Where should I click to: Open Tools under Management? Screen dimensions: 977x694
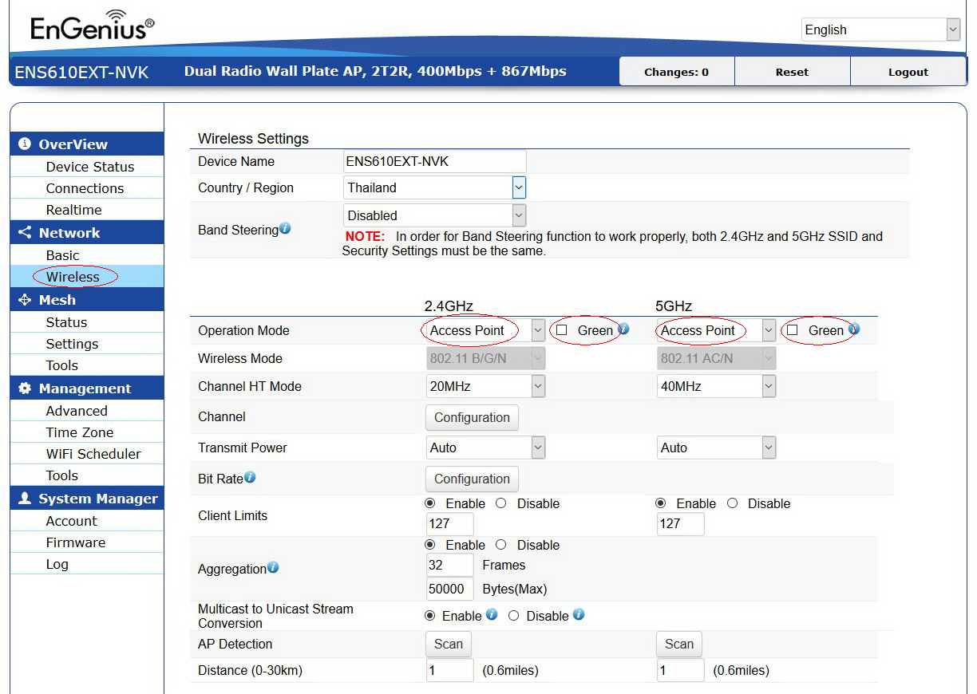(x=61, y=475)
